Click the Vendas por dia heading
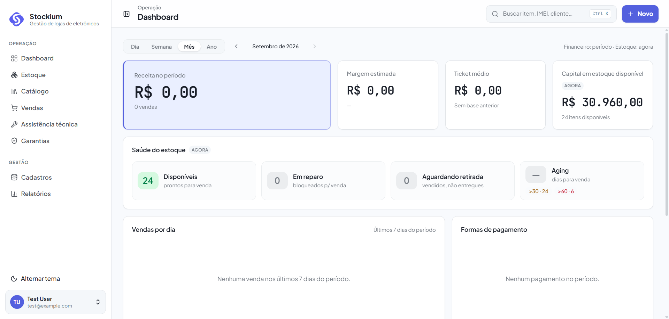The height and width of the screenshot is (319, 669). coord(154,230)
